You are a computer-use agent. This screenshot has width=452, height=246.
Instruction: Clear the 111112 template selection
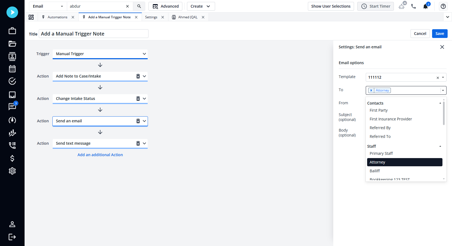(x=438, y=78)
